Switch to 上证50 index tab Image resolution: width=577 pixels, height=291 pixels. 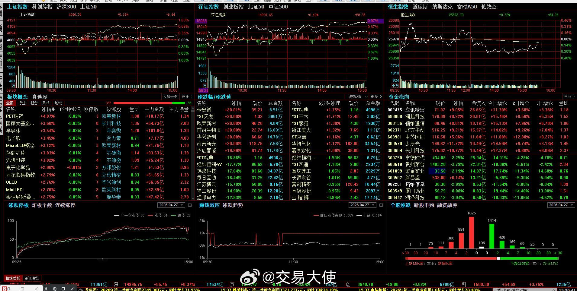[x=89, y=7]
